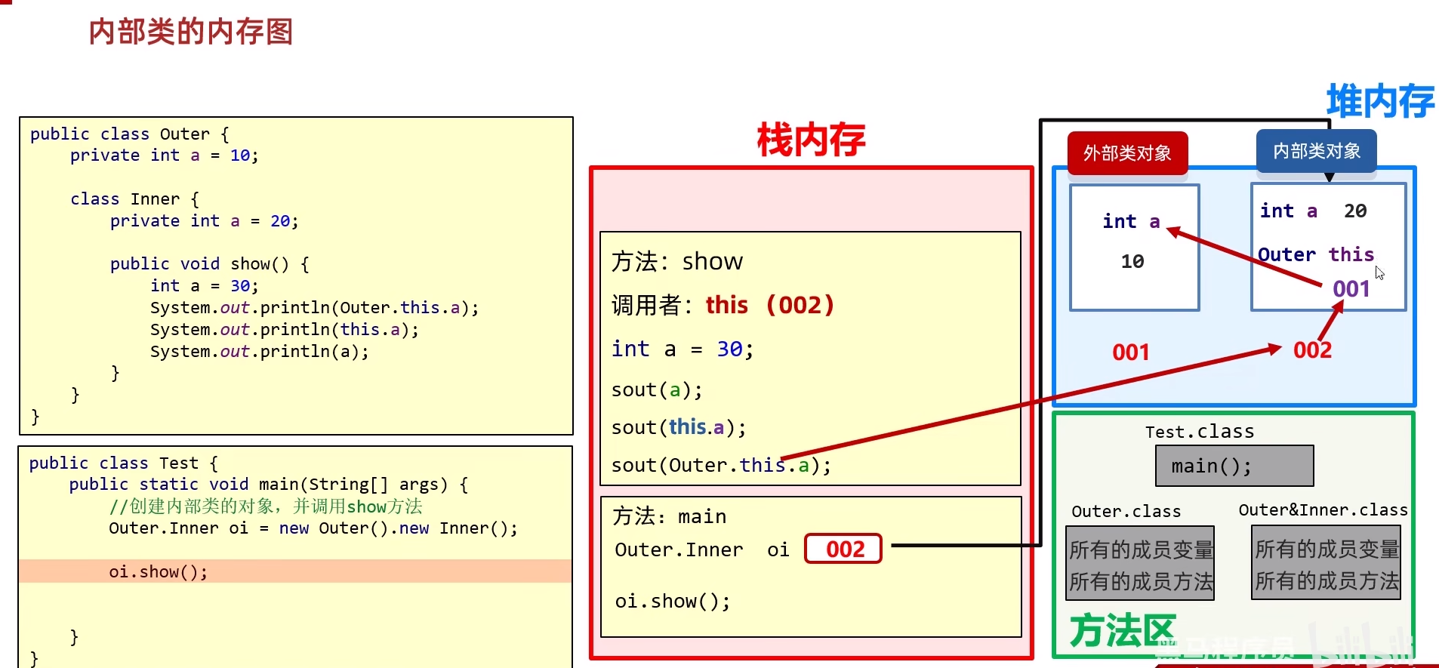Click '调用者: this (002)' text
The image size is (1439, 668).
[x=723, y=305]
